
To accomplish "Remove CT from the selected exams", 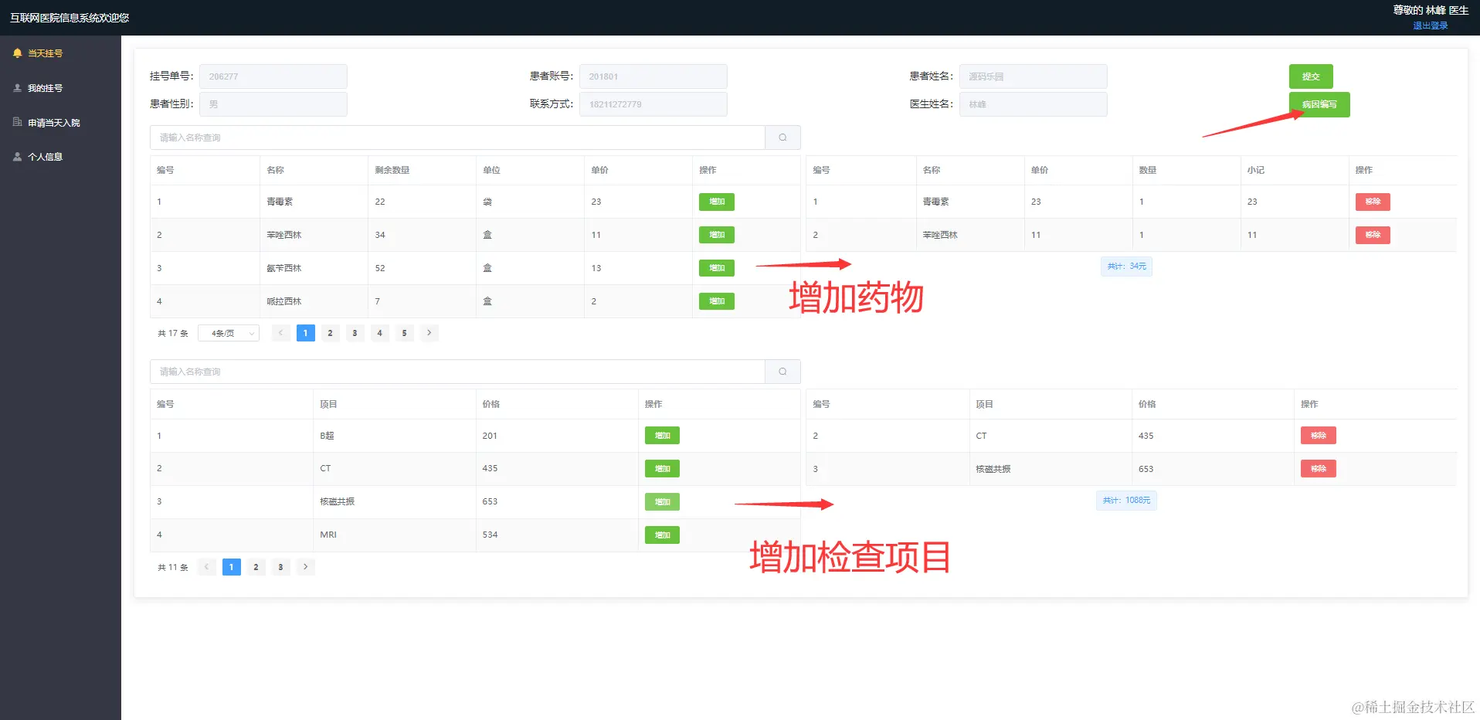I will coord(1319,436).
